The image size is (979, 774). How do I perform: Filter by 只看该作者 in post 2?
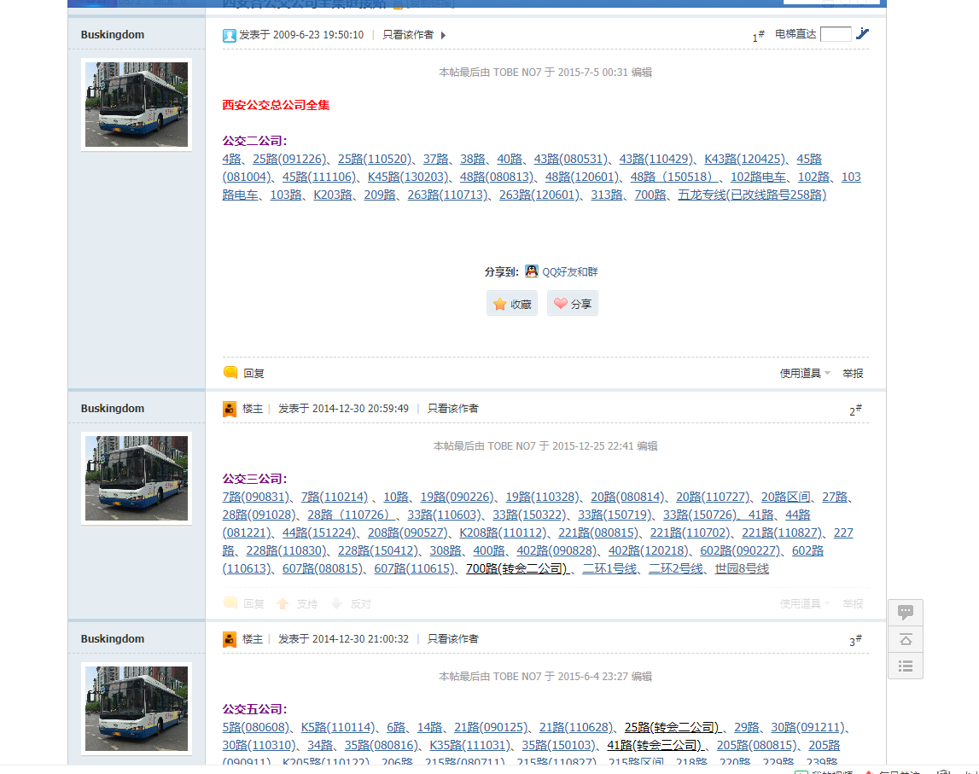[452, 408]
